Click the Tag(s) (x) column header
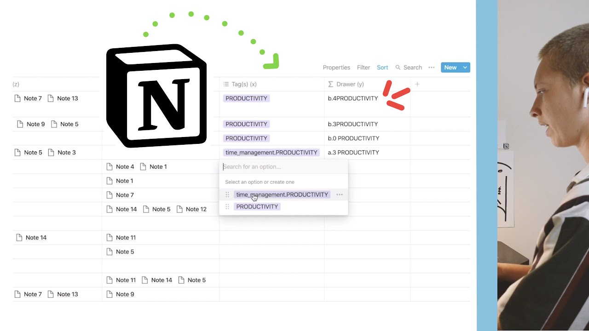Screen dimensions: 589x331 (x=271, y=84)
